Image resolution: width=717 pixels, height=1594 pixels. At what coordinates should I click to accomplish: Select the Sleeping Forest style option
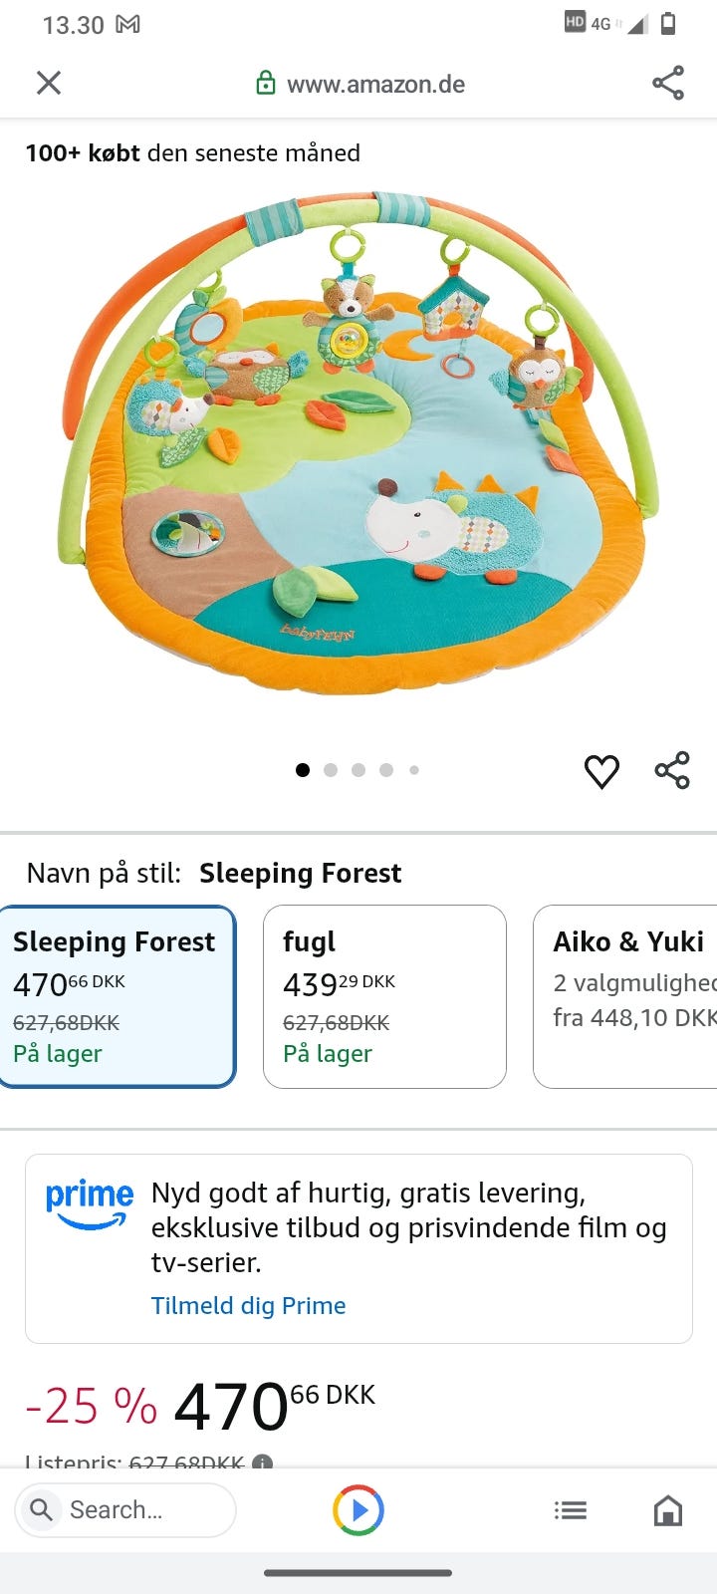117,996
